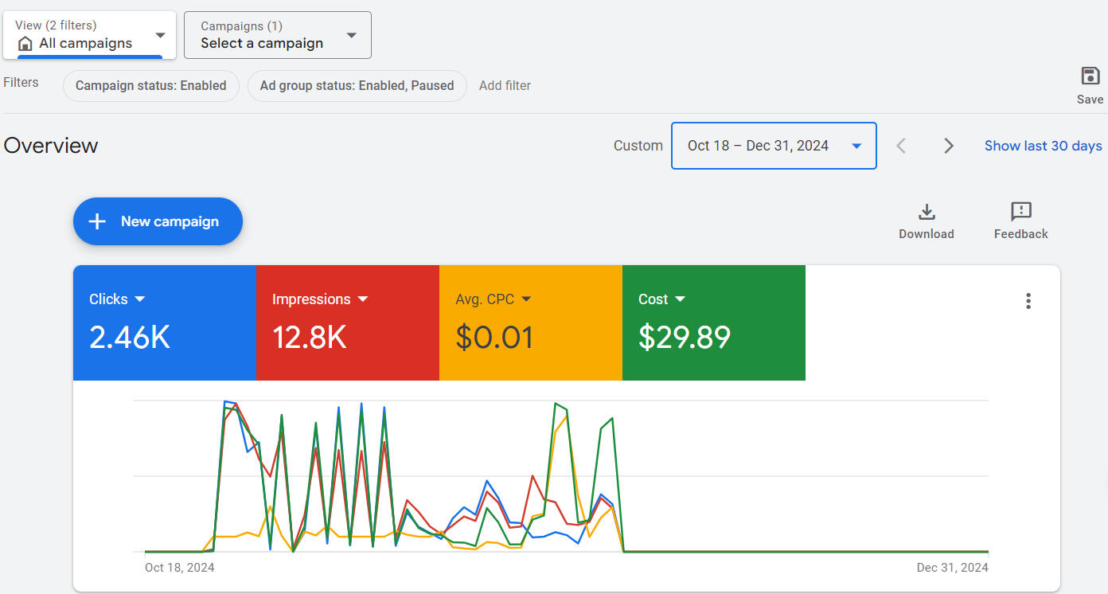Screen dimensions: 1108x594
Task: Click Add filter field
Action: (x=505, y=85)
